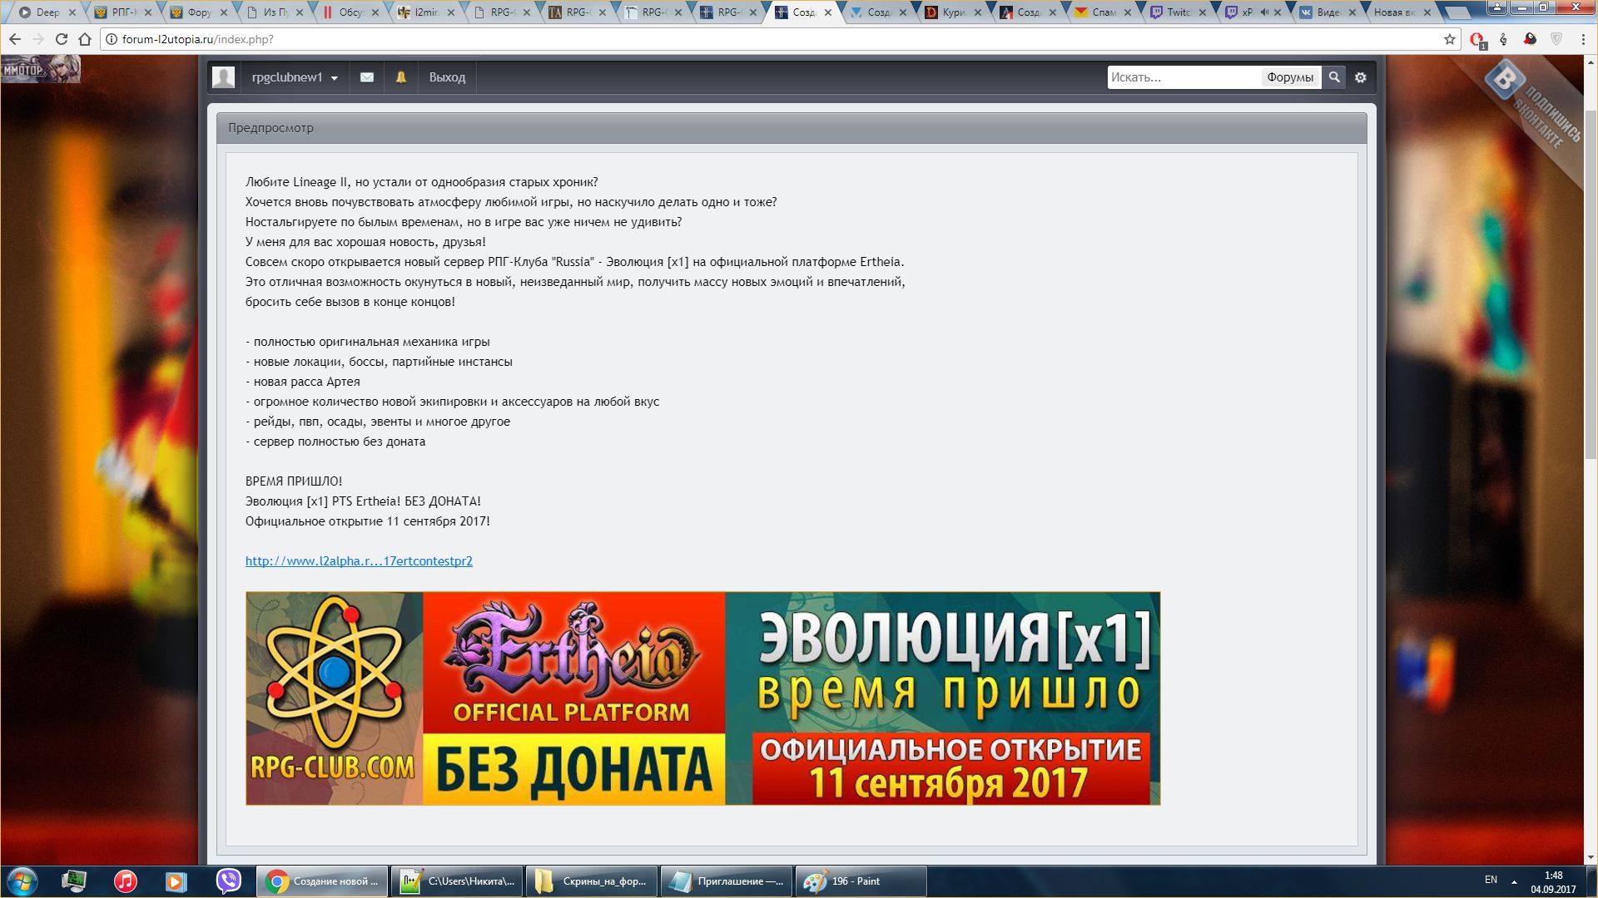The width and height of the screenshot is (1598, 898).
Task: Open the Chrome three-dot menu
Action: 1583,39
